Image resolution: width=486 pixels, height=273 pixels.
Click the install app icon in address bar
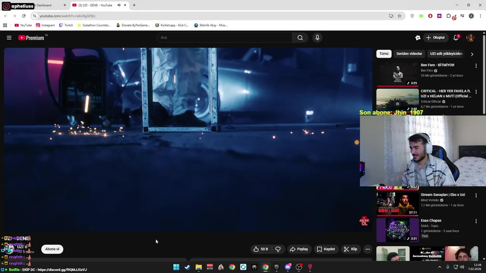391,16
